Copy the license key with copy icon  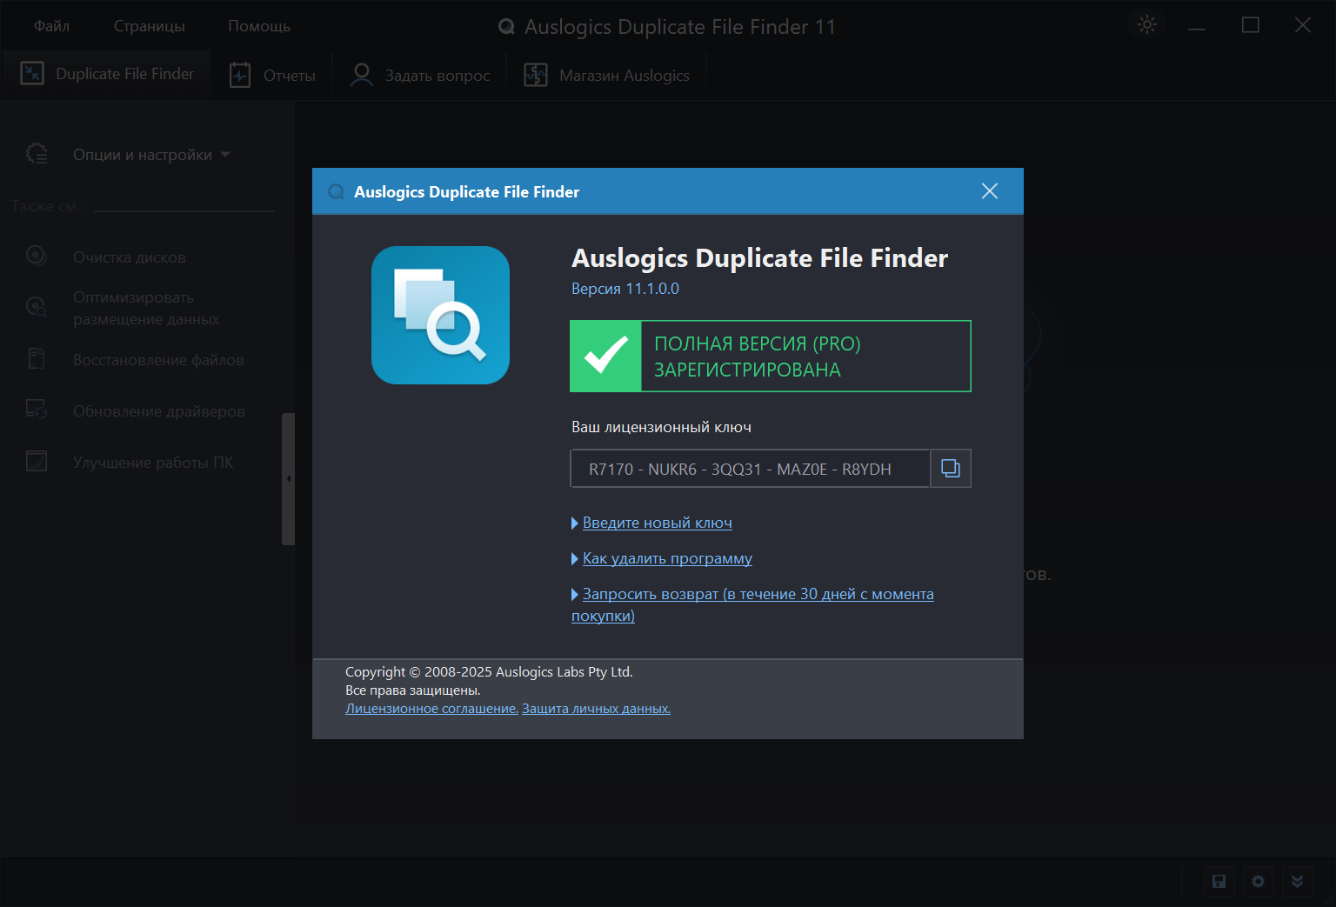pos(950,469)
